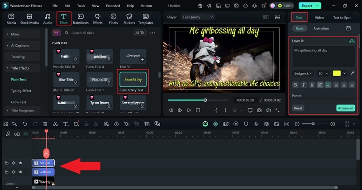The width and height of the screenshot is (362, 190).
Task: Expand the AI Captions category
Action: pyautogui.click(x=7, y=46)
